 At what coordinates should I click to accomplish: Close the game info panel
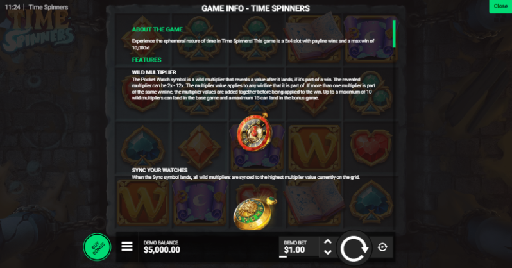coord(500,6)
